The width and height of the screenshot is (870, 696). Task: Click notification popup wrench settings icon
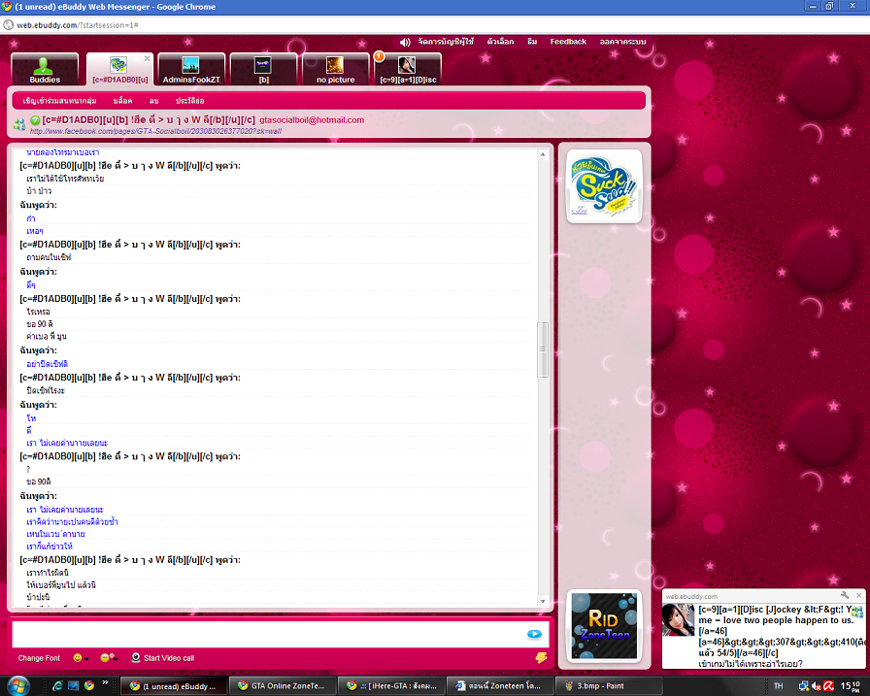[x=845, y=596]
